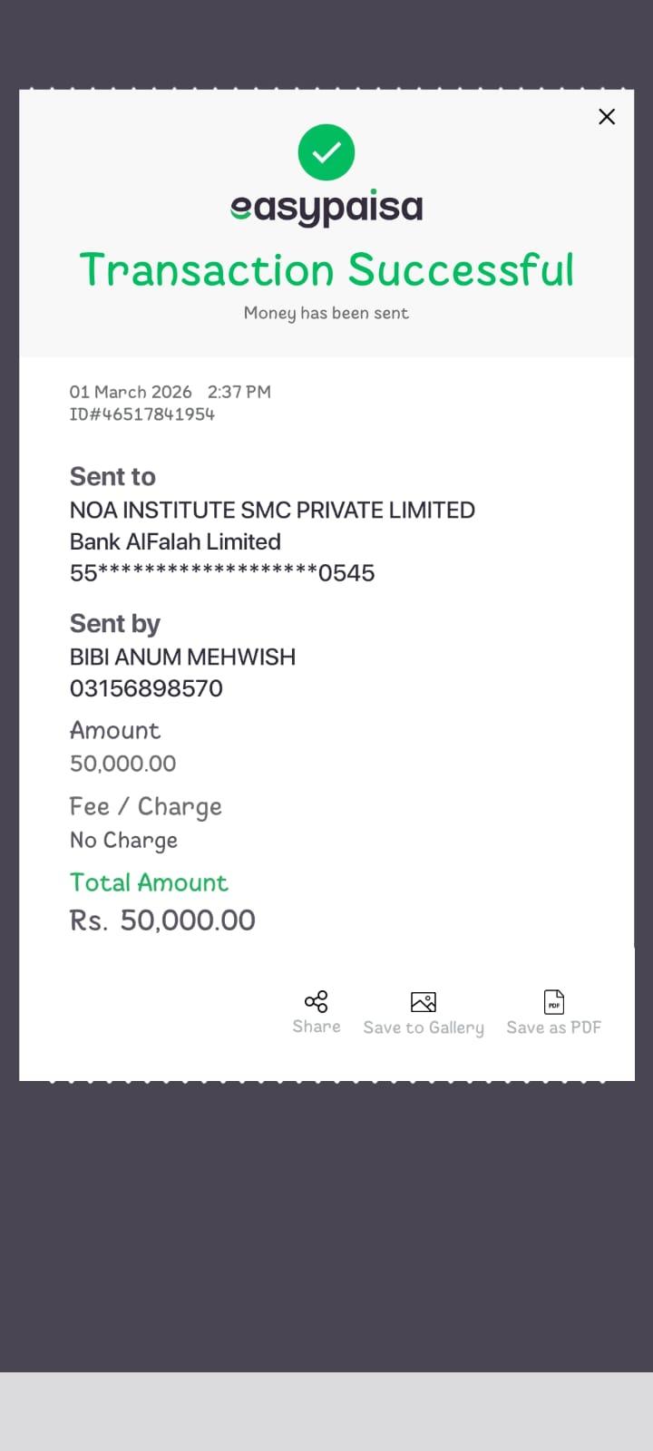
Task: Tap the Save to Gallery picture icon
Action: 424,1002
